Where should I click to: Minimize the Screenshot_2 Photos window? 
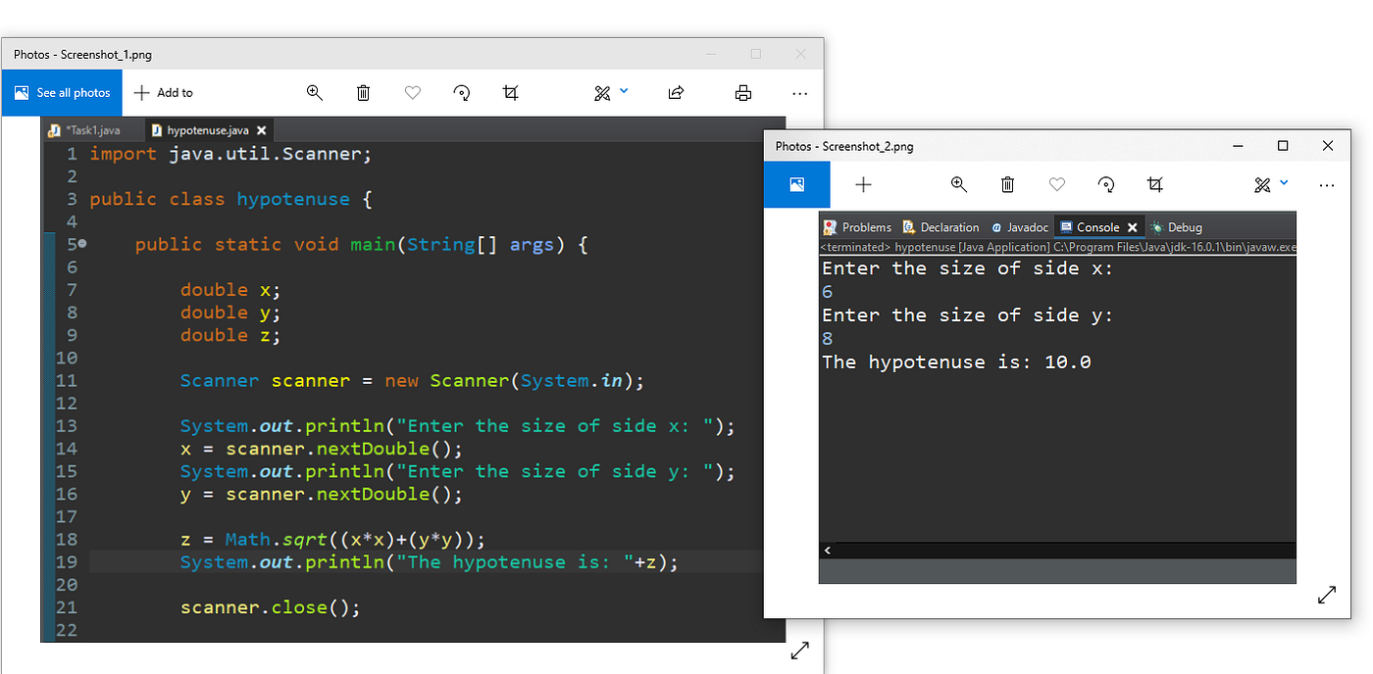pyautogui.click(x=1238, y=146)
